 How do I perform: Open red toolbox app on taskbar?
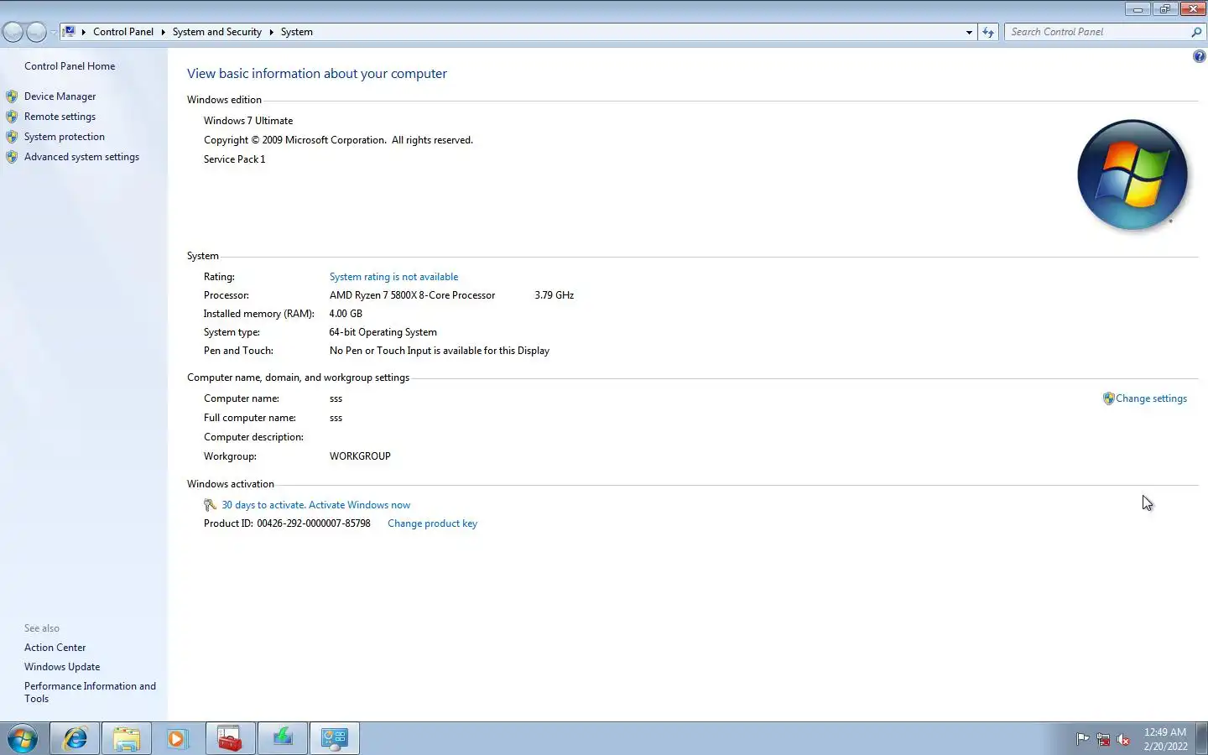(230, 738)
